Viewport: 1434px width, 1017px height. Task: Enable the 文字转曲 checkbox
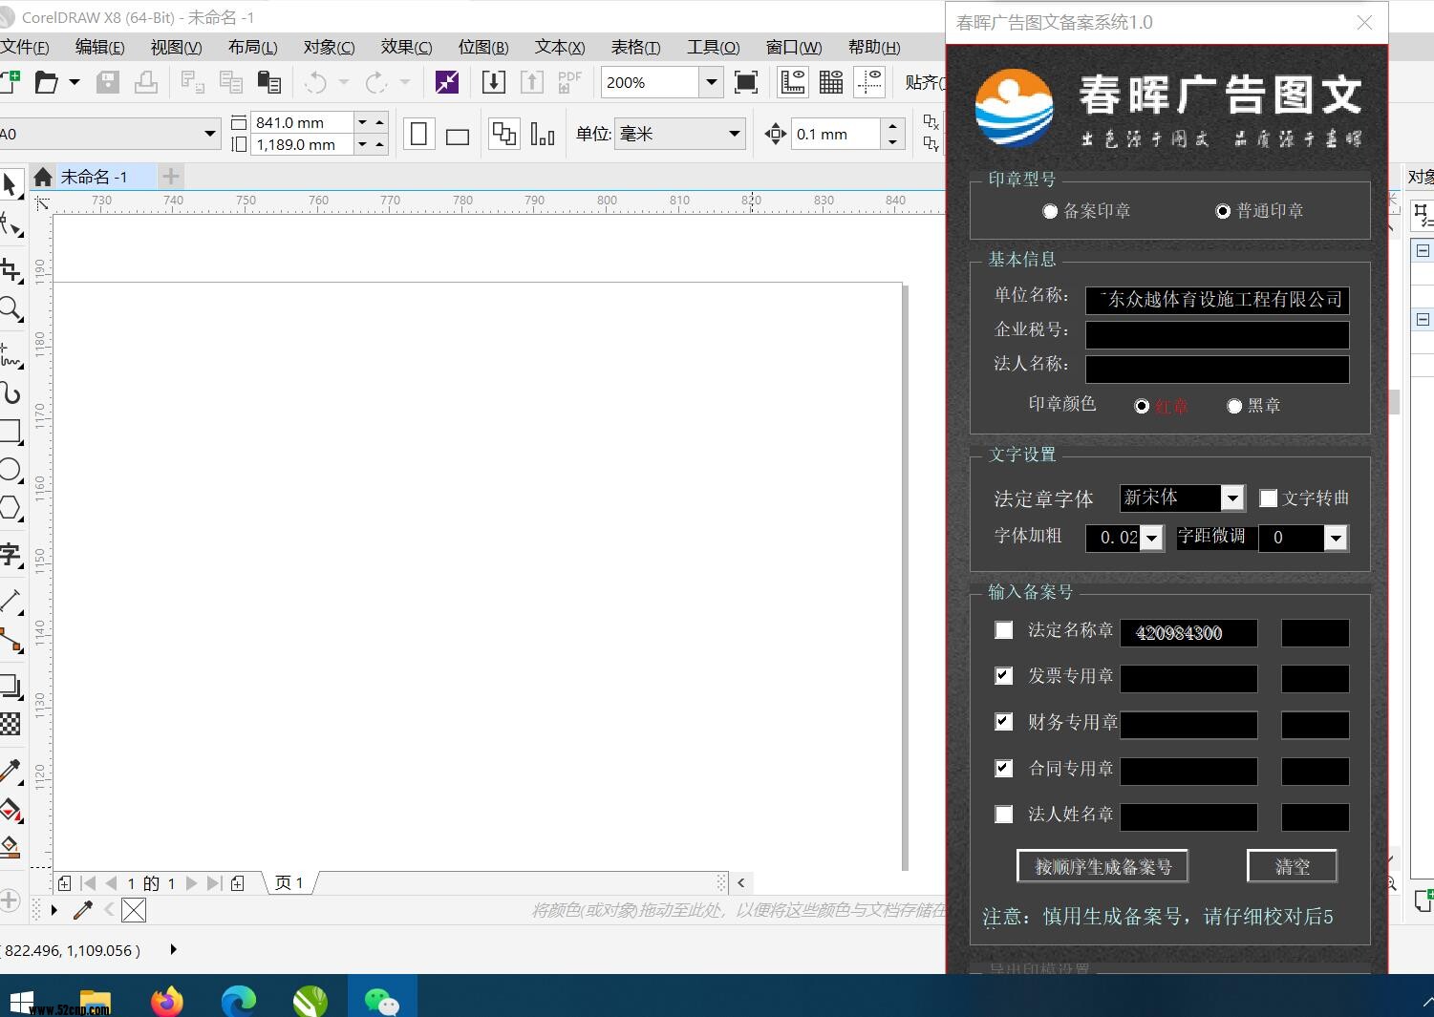1269,498
